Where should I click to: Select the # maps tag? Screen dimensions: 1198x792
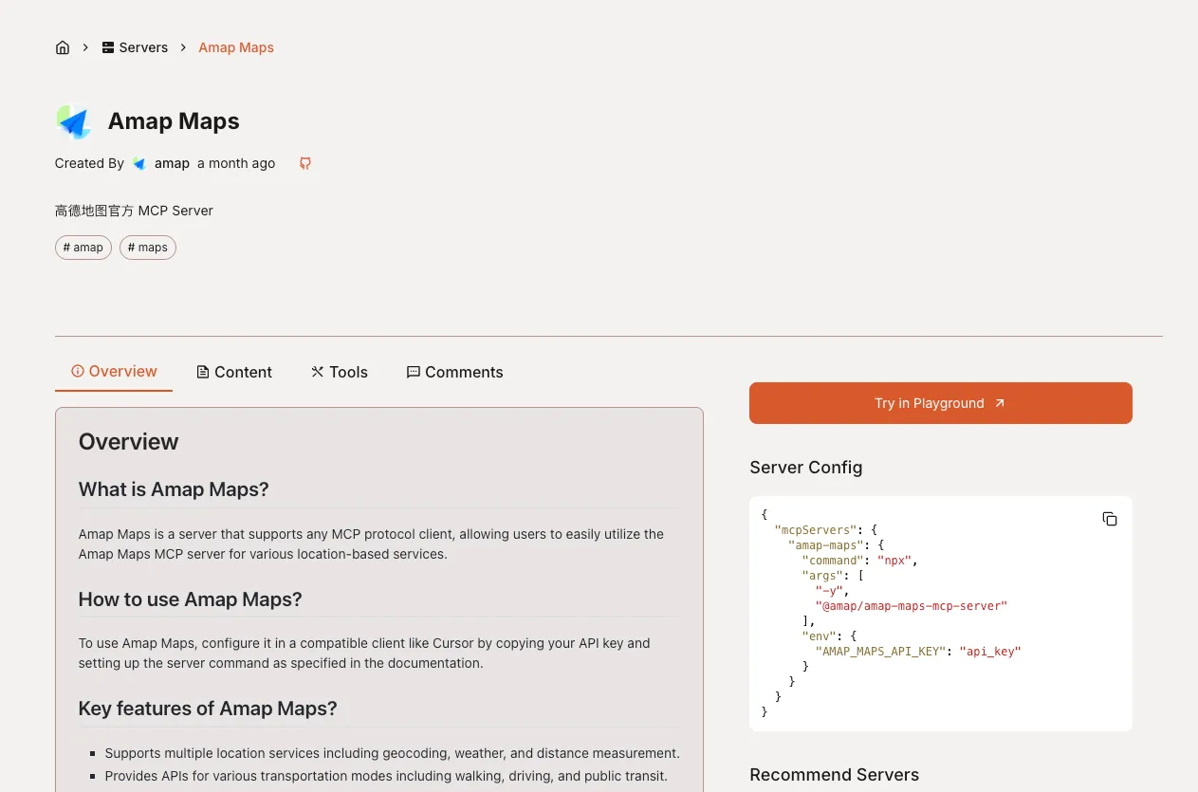tap(148, 248)
